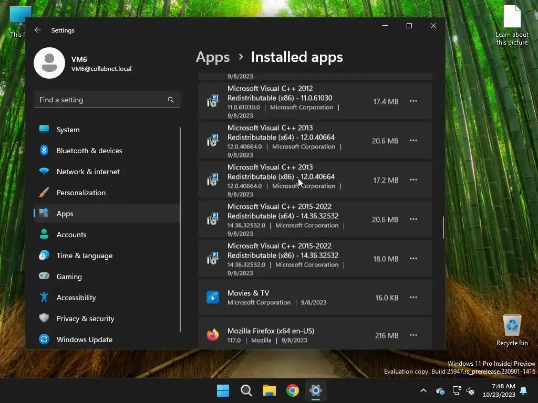Click the Visual C++ 2015-2022 x86 installer icon
The height and width of the screenshot is (403, 538).
coord(213,259)
